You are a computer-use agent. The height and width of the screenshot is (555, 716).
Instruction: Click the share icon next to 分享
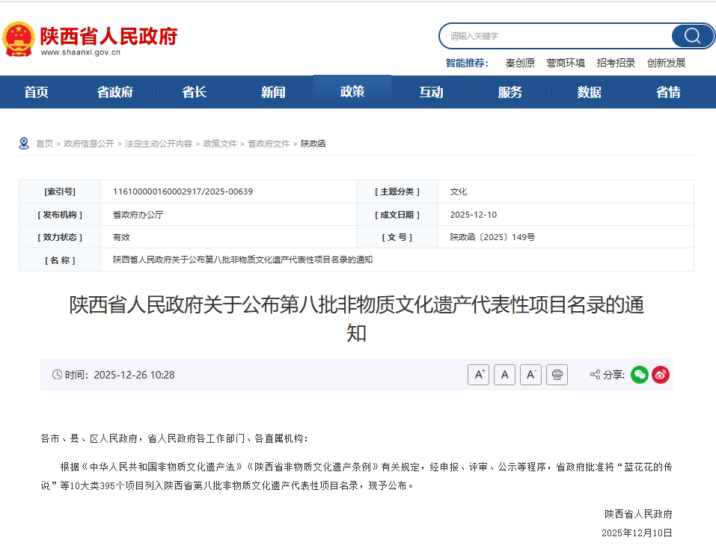point(595,375)
